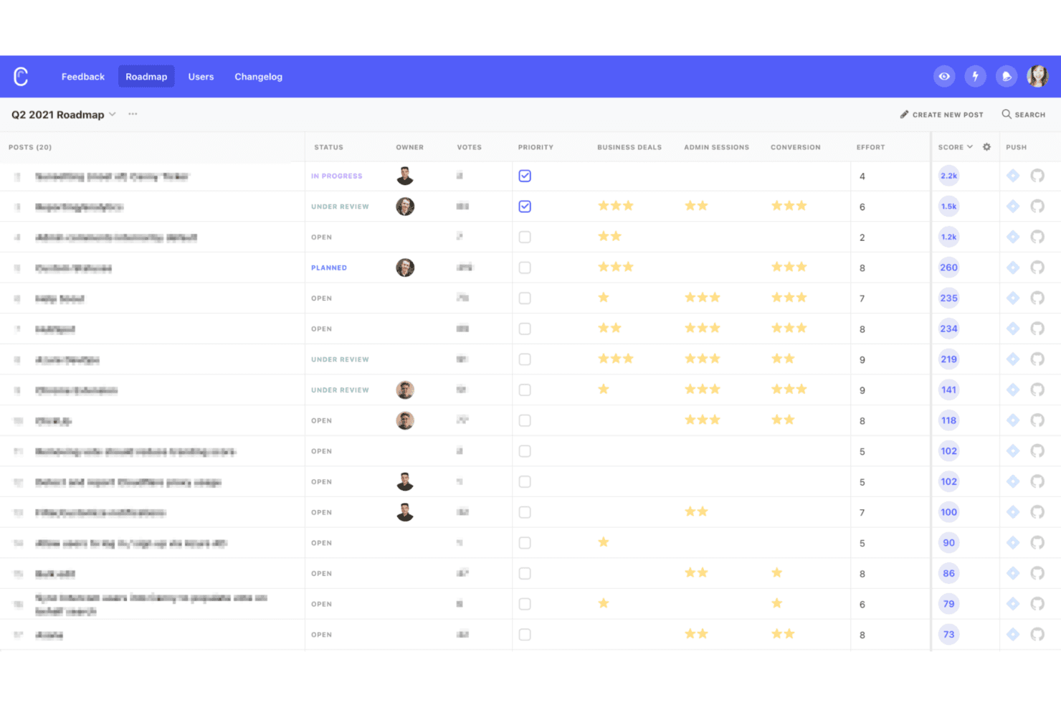Click the 235 score badge
The height and width of the screenshot is (708, 1061).
(x=948, y=298)
